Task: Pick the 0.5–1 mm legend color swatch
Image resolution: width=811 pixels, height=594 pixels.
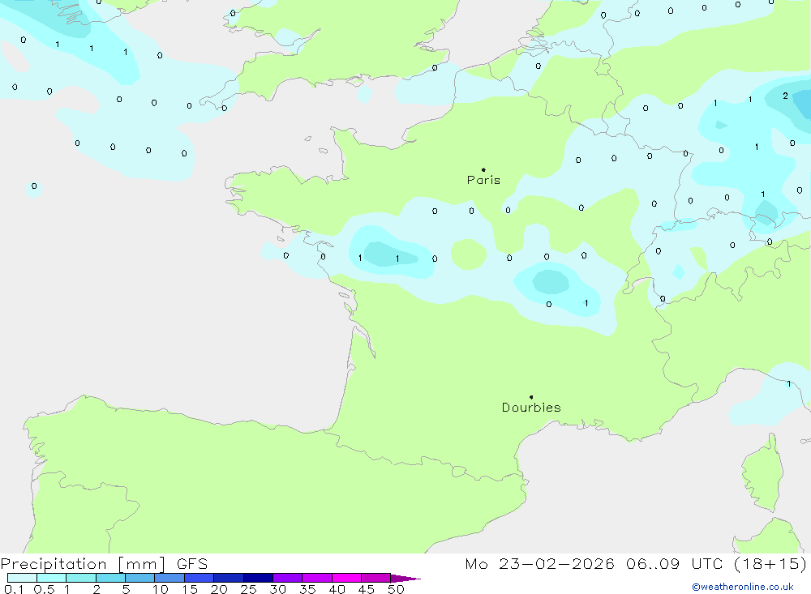Action: [x=52, y=578]
